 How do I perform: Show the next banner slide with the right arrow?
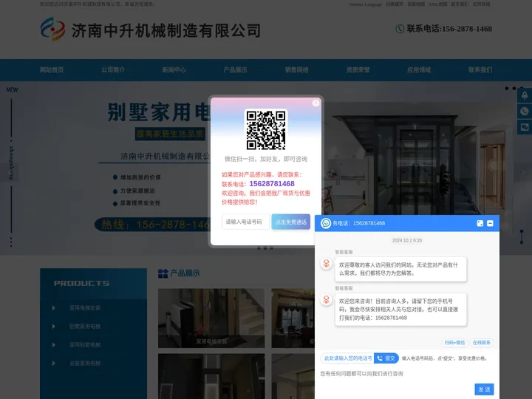coord(523,172)
